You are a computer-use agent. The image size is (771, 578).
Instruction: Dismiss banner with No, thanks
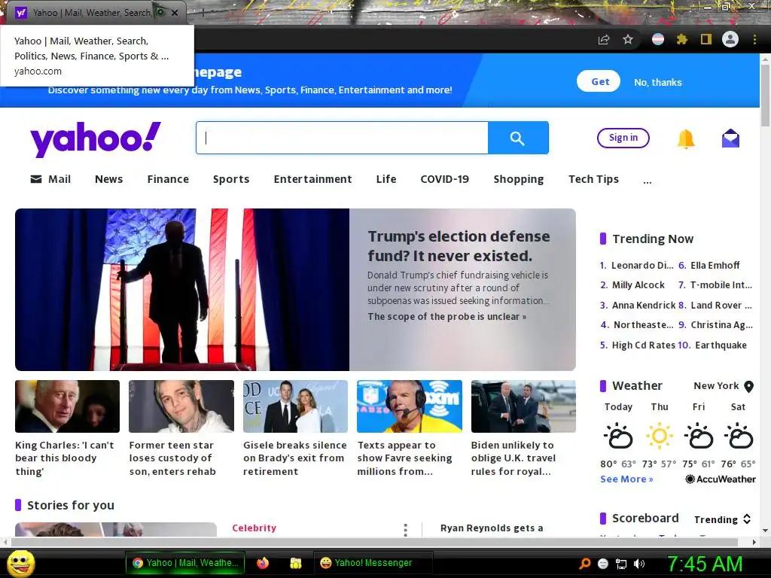click(x=658, y=82)
